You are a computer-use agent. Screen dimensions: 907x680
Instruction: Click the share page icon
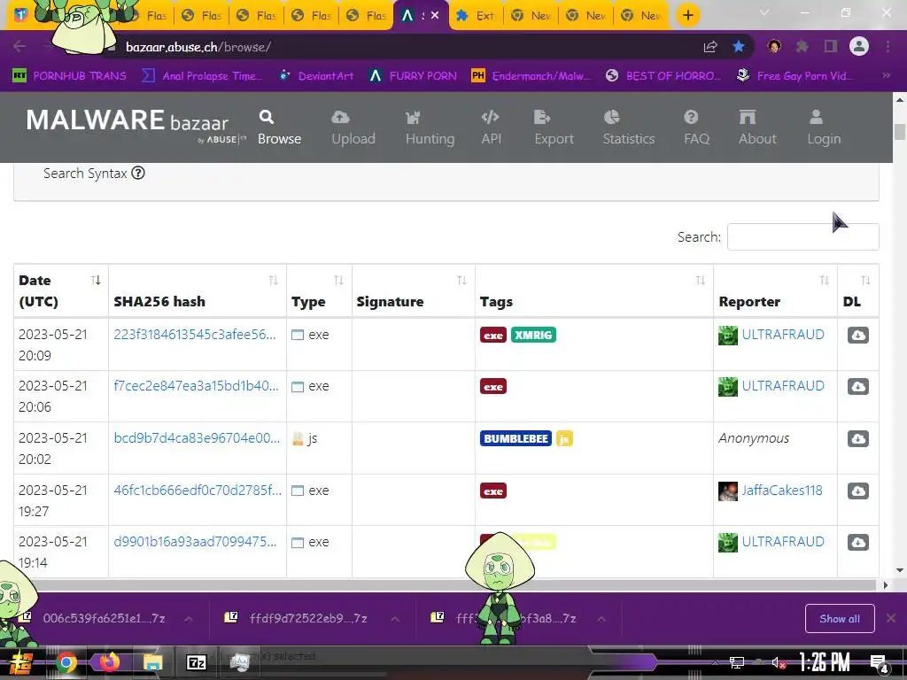(x=710, y=47)
